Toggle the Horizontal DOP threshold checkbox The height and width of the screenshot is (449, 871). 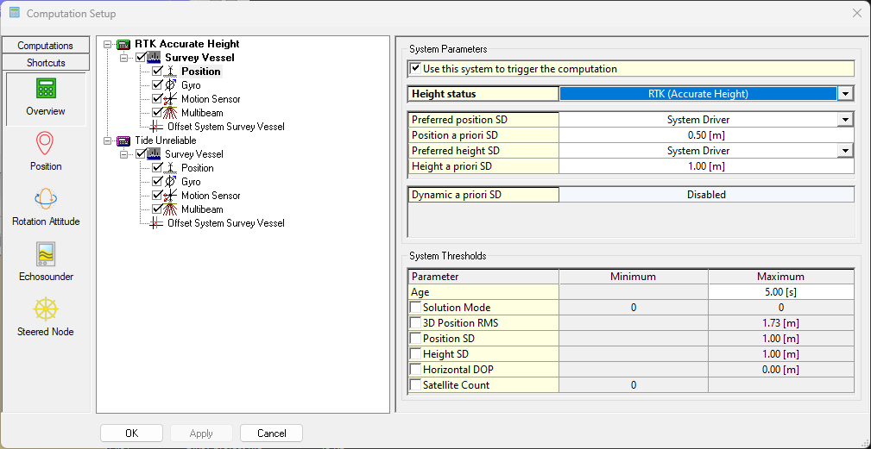[416, 370]
